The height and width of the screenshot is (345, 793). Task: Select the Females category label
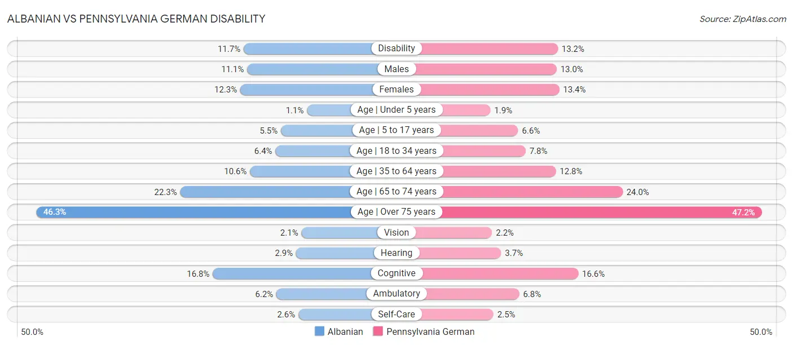[396, 89]
